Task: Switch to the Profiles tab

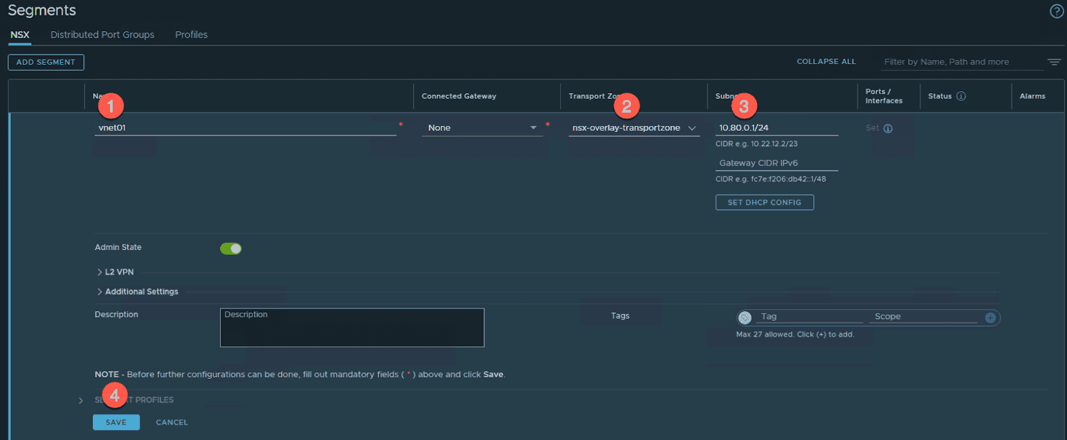Action: 191,35
